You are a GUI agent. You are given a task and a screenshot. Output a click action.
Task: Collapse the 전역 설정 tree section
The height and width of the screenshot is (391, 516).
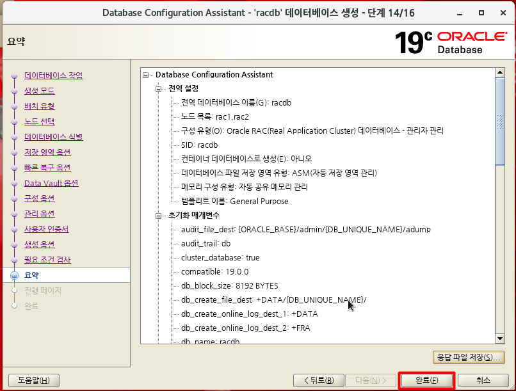coord(159,89)
